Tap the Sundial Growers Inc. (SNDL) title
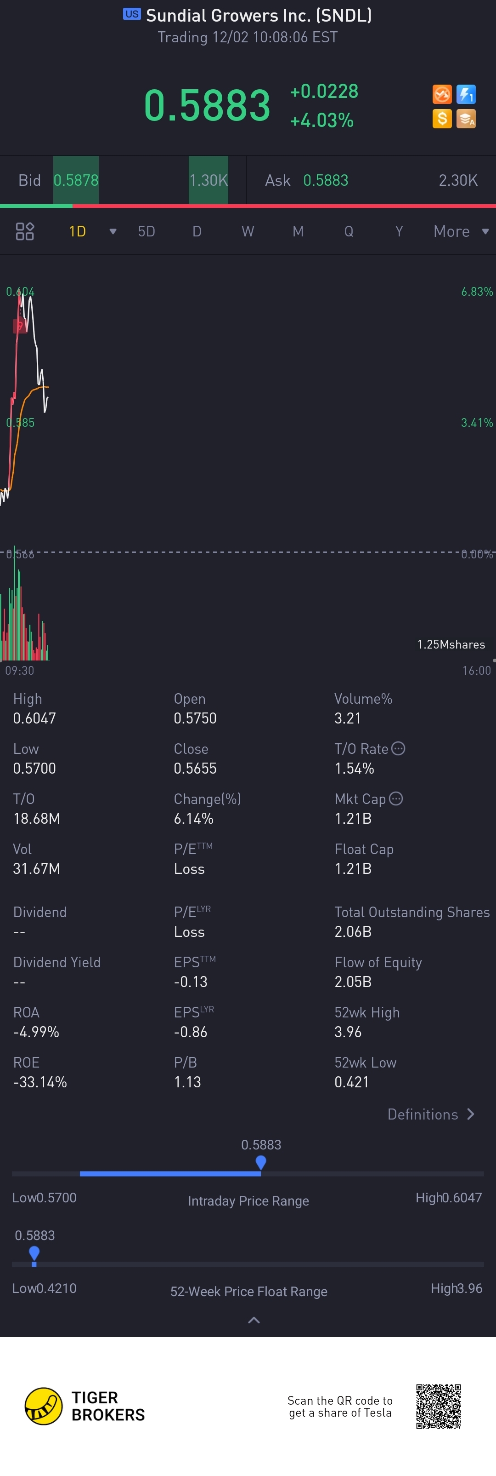This screenshot has height=1476, width=496. 259,16
